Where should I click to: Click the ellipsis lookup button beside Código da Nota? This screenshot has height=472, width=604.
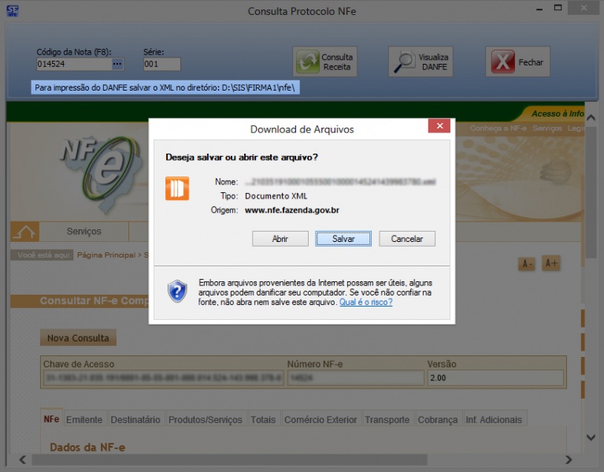(117, 64)
